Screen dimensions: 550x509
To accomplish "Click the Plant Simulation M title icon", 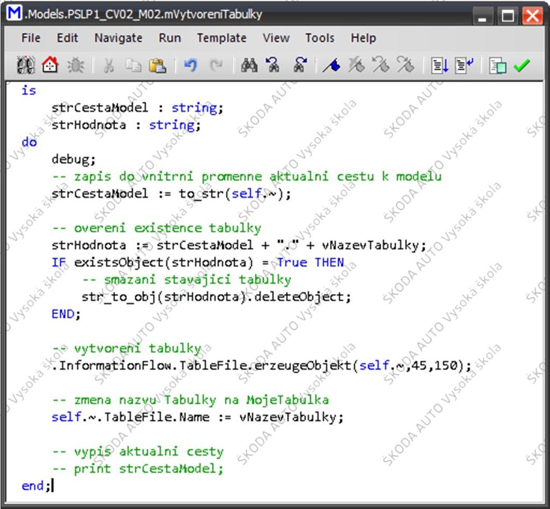I will click(x=14, y=13).
